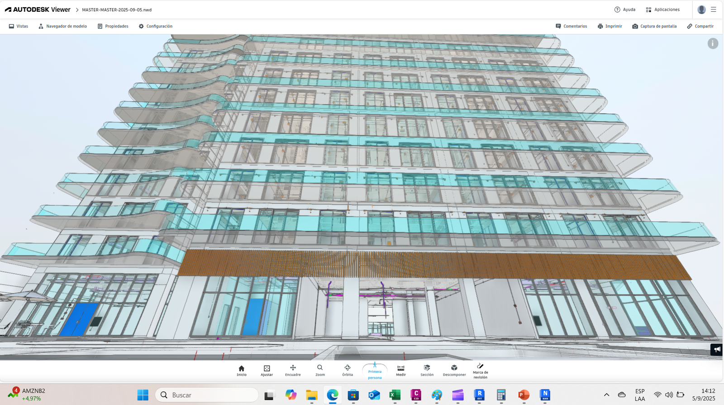Activate the Descomponer explode tool

[x=454, y=371]
